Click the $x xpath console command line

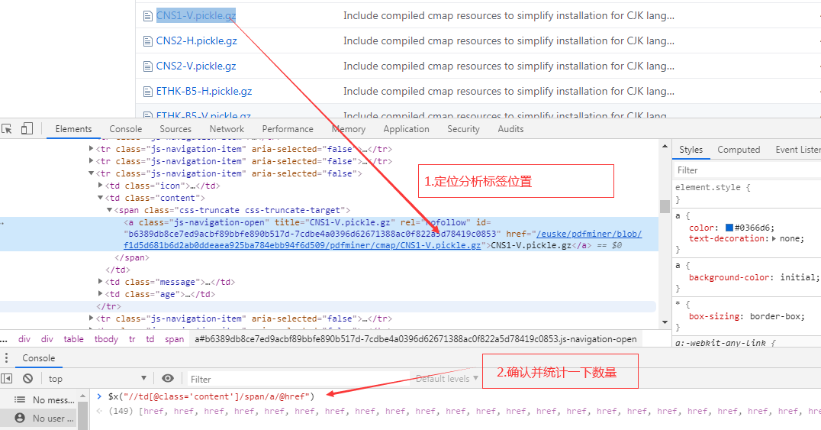click(211, 396)
